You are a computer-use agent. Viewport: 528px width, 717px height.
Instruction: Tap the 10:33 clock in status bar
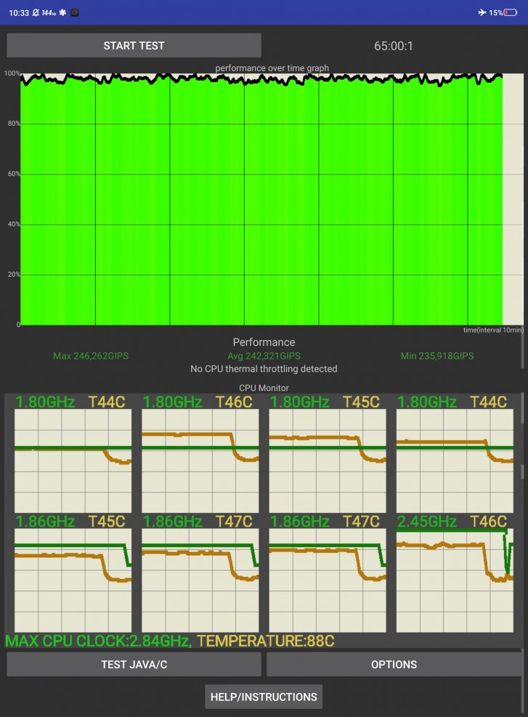(x=20, y=12)
